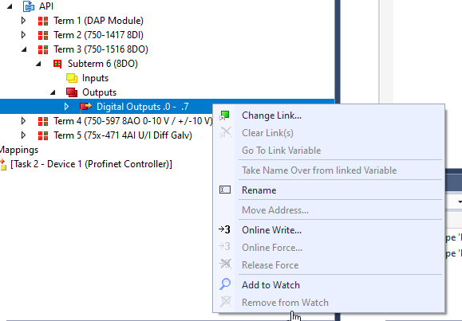Click the Digital Outputs arrow icon
The height and width of the screenshot is (321, 462).
85,107
